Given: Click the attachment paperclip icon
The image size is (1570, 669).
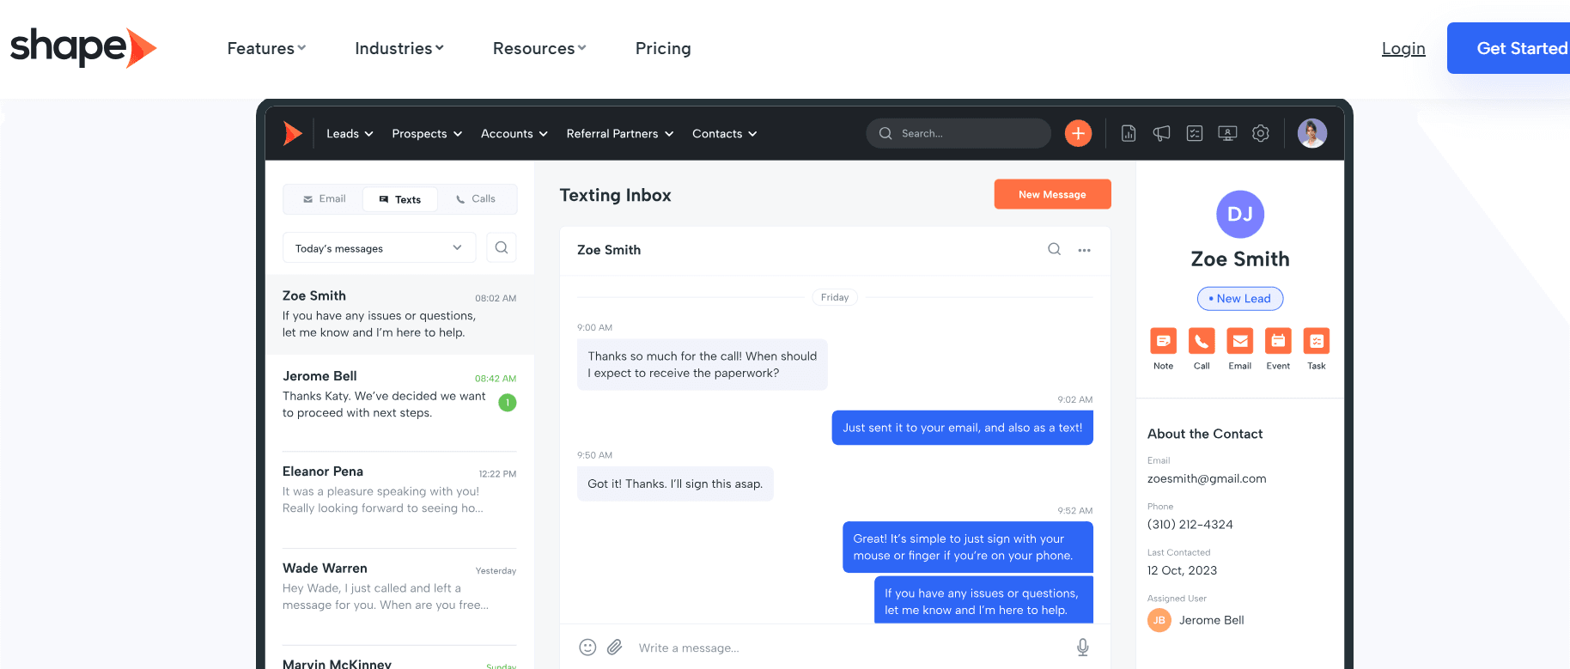Looking at the screenshot, I should click(x=615, y=648).
